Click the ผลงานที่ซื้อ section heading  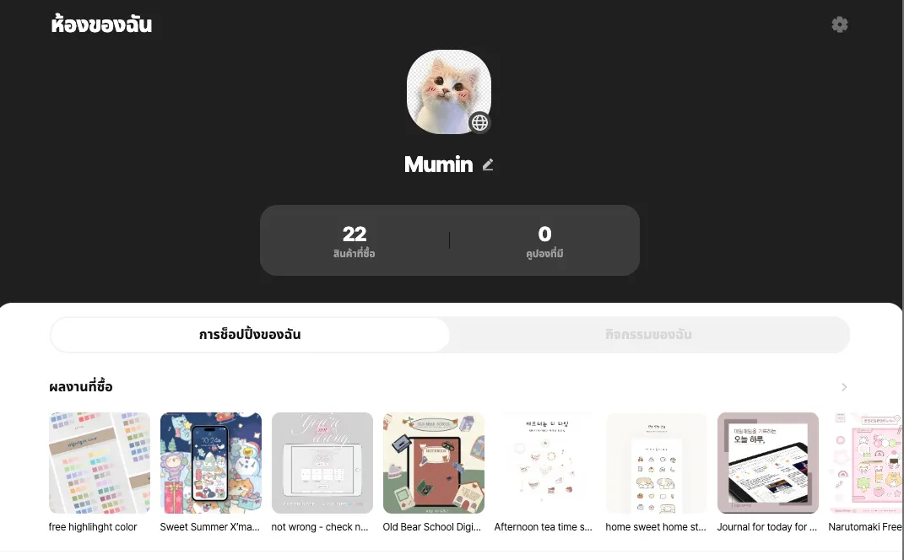click(x=81, y=386)
